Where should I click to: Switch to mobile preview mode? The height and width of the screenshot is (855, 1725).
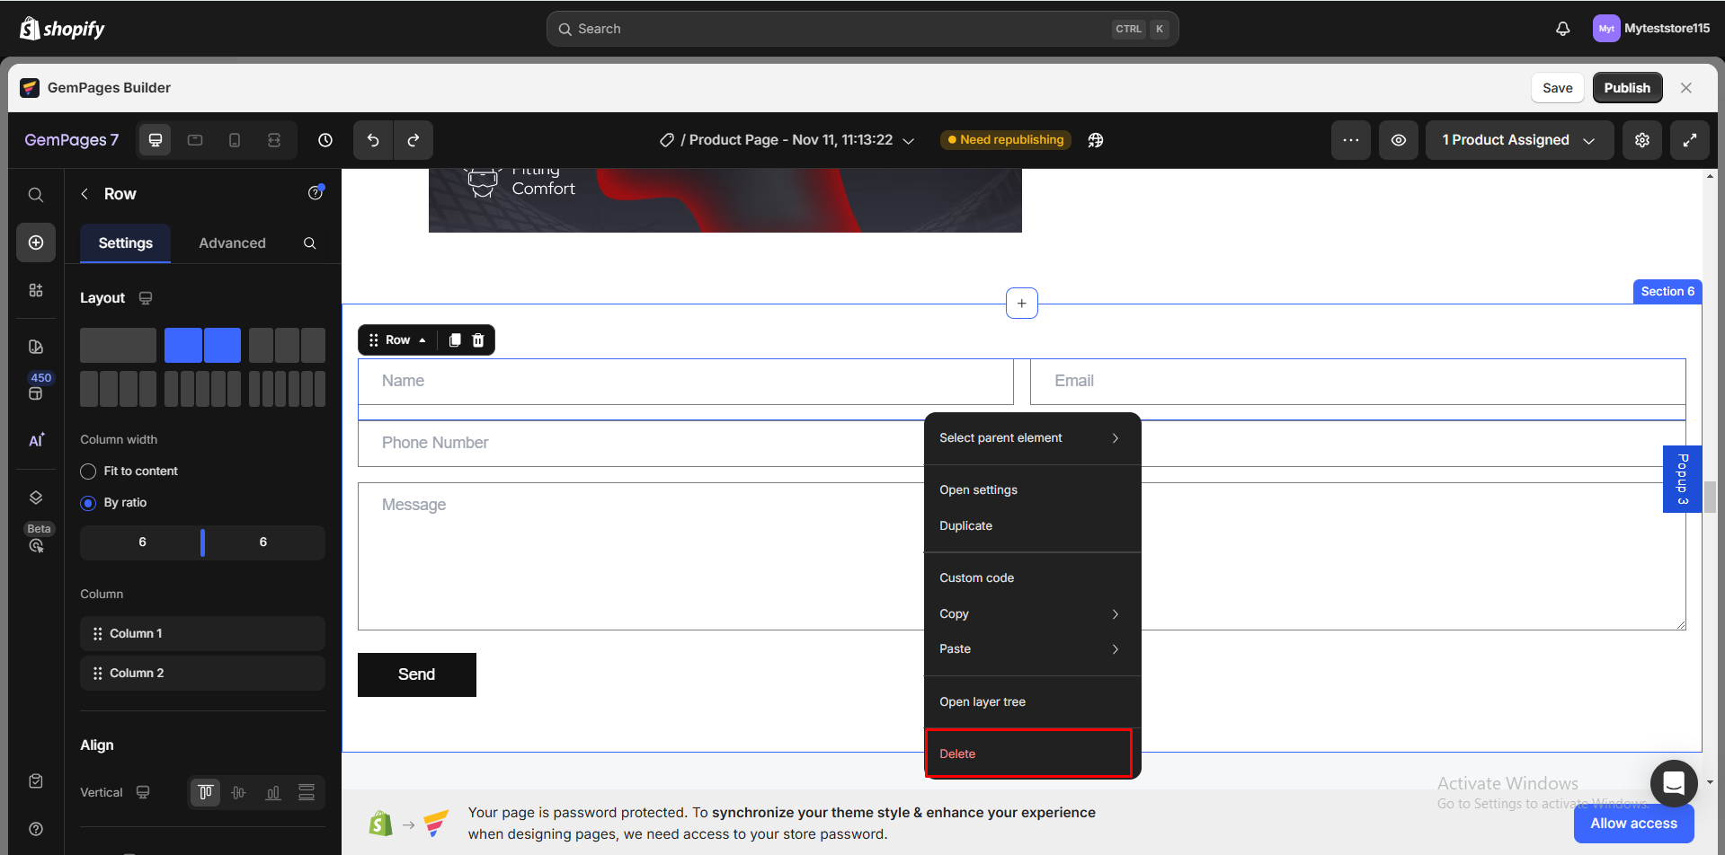(234, 140)
